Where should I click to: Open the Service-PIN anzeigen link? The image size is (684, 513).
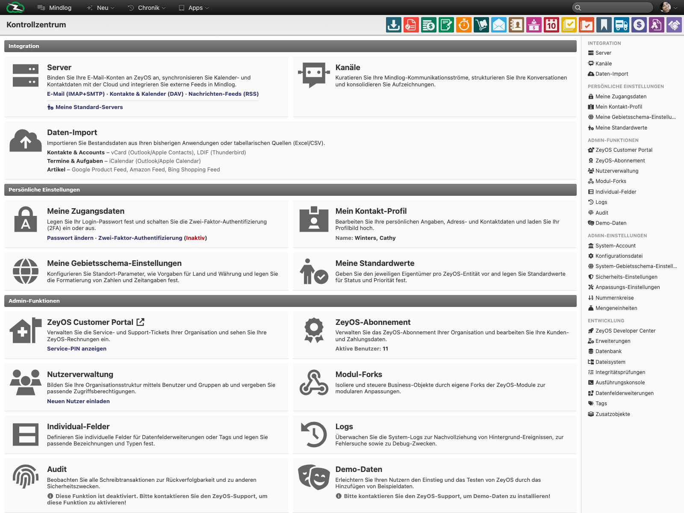point(77,349)
